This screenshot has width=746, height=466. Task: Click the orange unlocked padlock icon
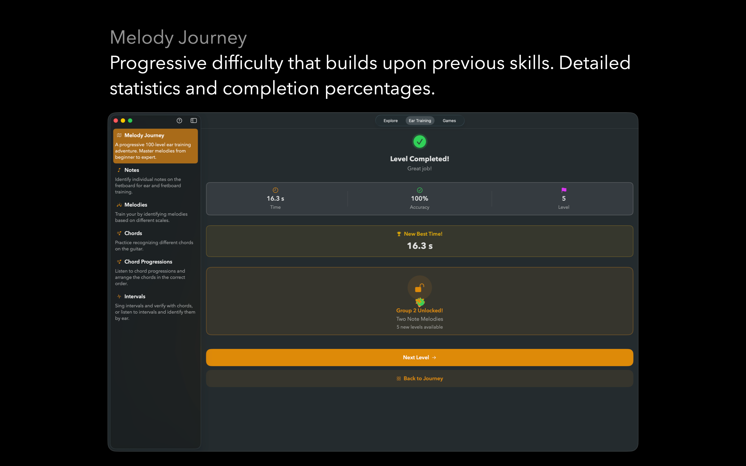[x=420, y=288]
